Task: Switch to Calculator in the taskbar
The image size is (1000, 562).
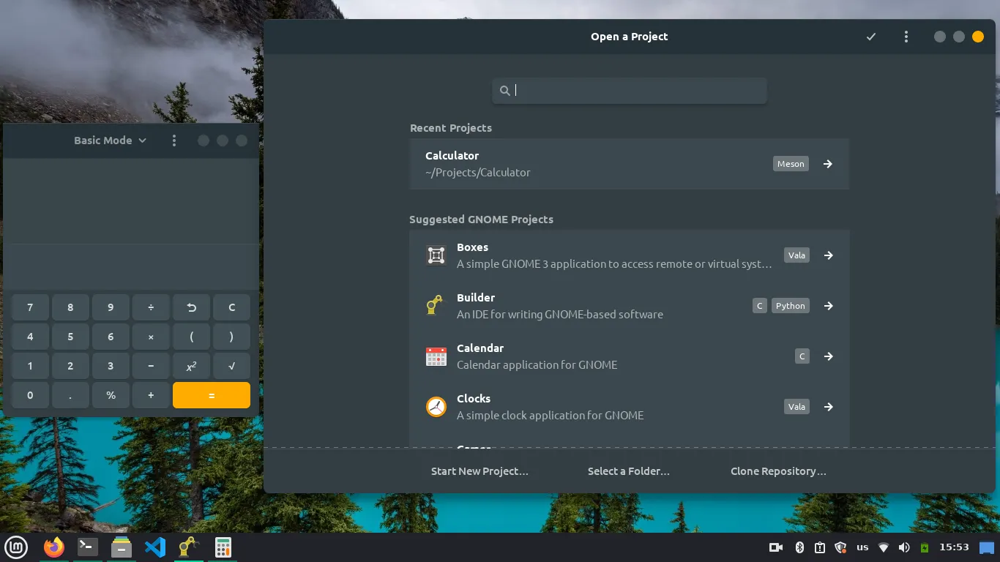Action: click(x=223, y=547)
